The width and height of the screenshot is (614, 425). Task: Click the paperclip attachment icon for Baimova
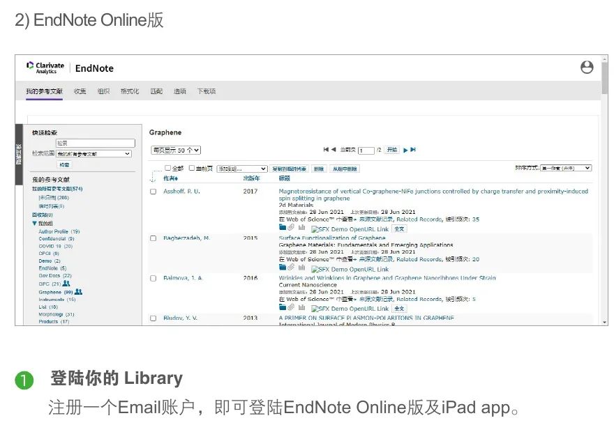(x=291, y=307)
